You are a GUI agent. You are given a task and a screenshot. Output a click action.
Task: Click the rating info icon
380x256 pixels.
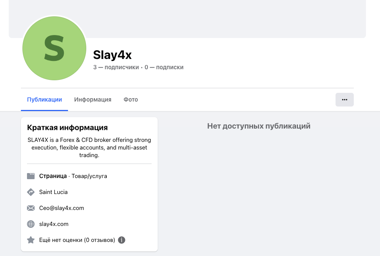(122, 240)
